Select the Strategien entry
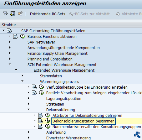The height and width of the screenshot is (140, 142). click(x=55, y=104)
